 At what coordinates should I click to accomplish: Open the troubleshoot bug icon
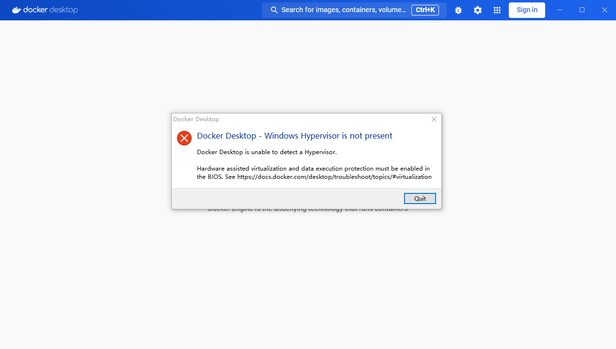tap(458, 10)
